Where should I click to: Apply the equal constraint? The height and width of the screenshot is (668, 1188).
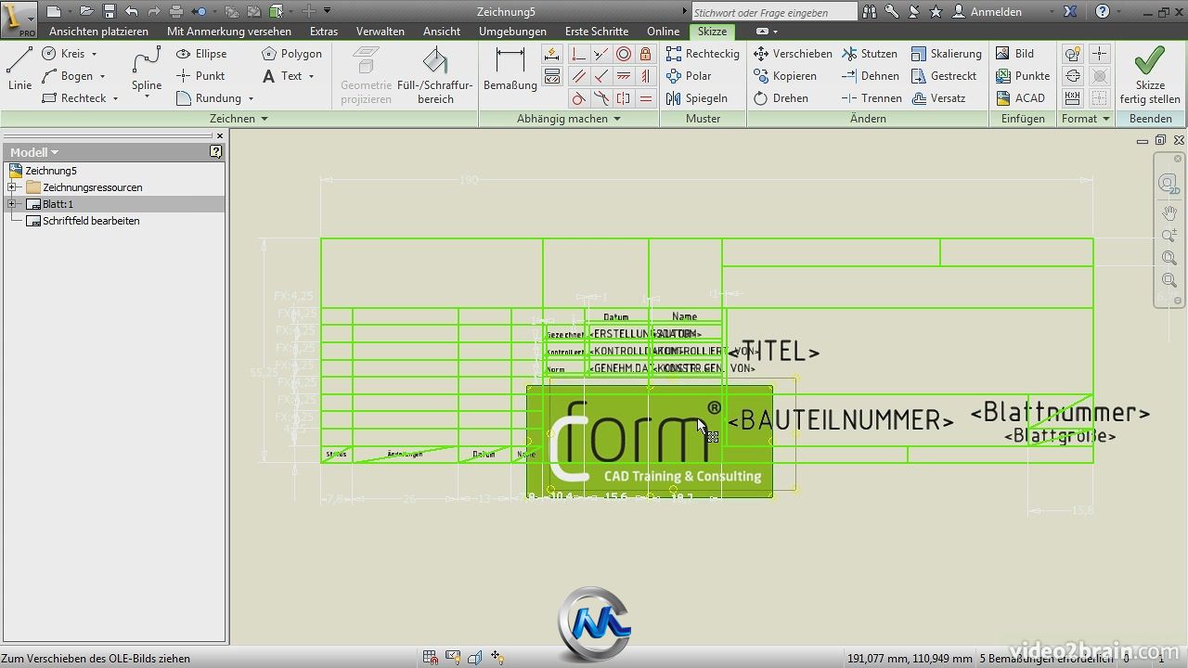(645, 98)
